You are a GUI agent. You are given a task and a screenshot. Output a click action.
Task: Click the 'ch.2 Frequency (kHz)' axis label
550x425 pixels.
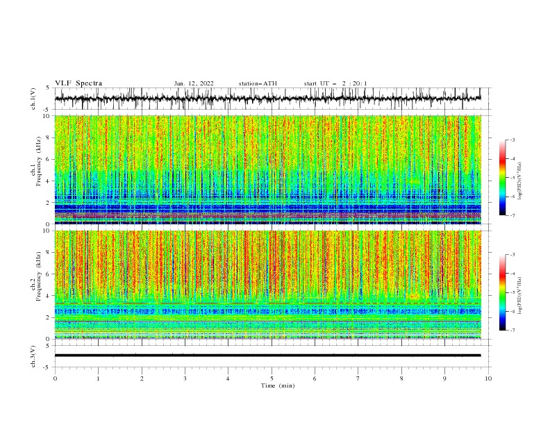pyautogui.click(x=36, y=276)
